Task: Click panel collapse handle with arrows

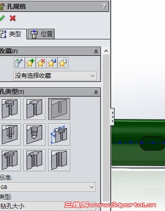Action: [x=112, y=117]
